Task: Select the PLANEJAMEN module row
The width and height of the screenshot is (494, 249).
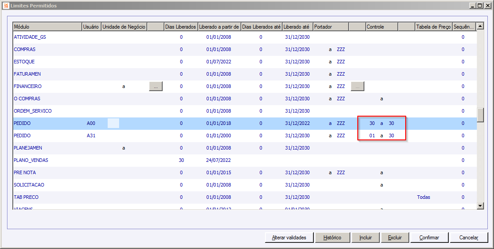Action: [244, 148]
